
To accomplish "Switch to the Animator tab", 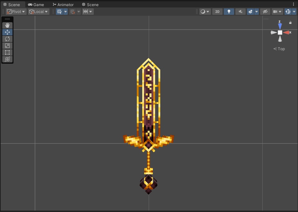I will click(63, 5).
